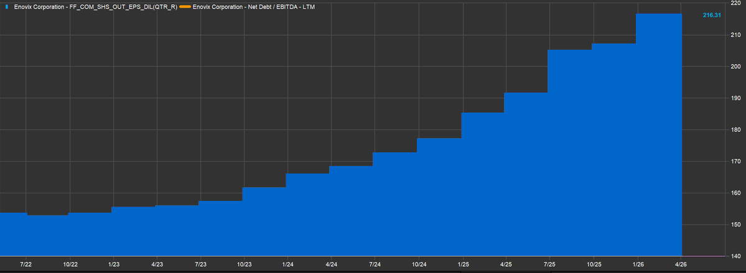
Task: Click the tallest bar step ending at 4/26
Action: tap(659, 134)
